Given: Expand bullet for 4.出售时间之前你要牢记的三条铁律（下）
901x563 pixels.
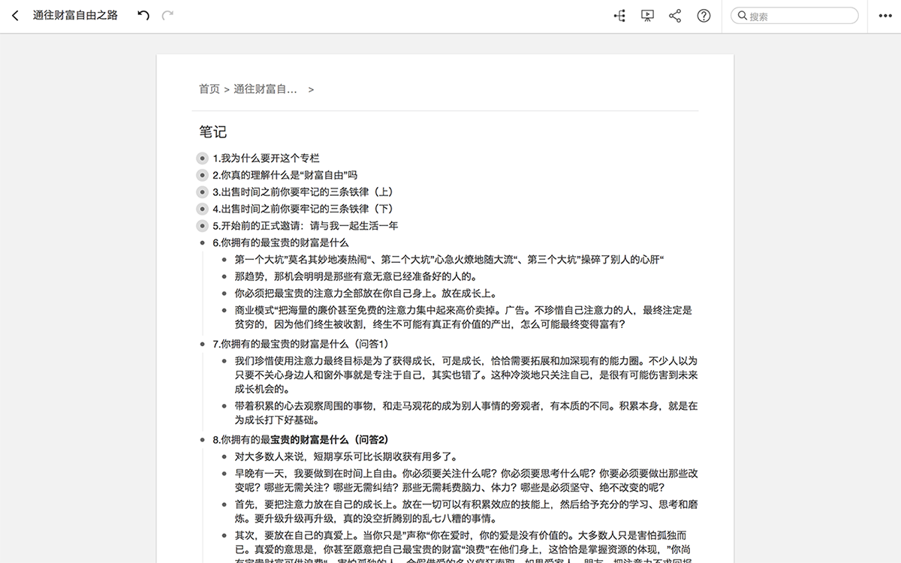Looking at the screenshot, I should coord(202,209).
